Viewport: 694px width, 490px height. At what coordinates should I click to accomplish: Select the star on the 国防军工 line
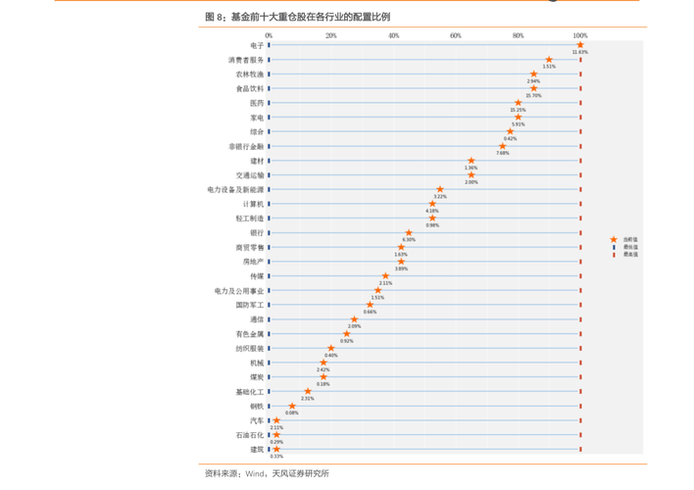370,305
